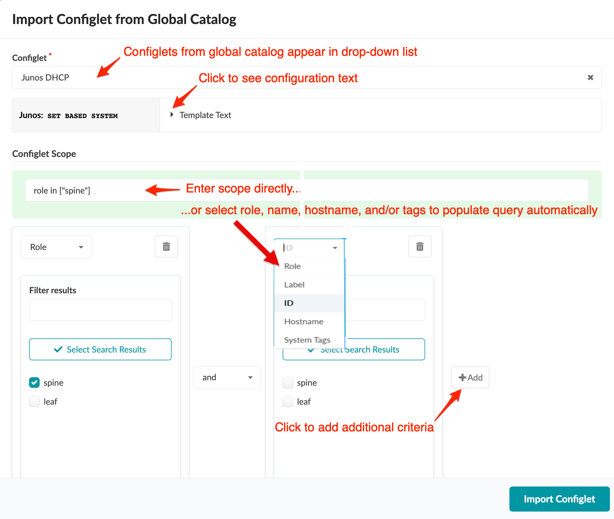Focus the Filter results field in first panel

(x=100, y=310)
